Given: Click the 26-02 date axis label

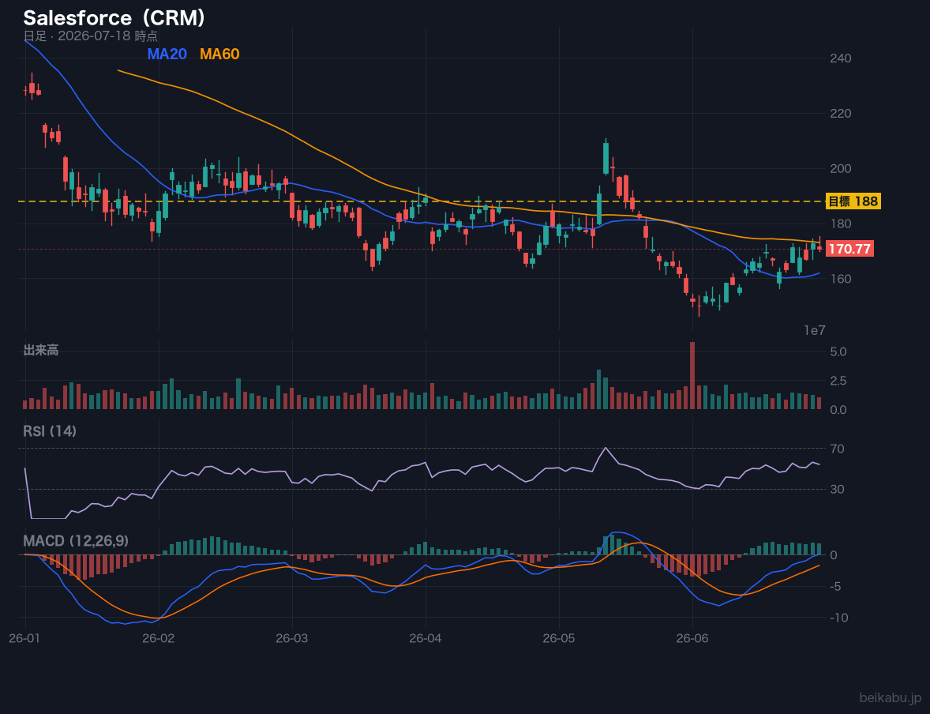Looking at the screenshot, I should click(159, 639).
